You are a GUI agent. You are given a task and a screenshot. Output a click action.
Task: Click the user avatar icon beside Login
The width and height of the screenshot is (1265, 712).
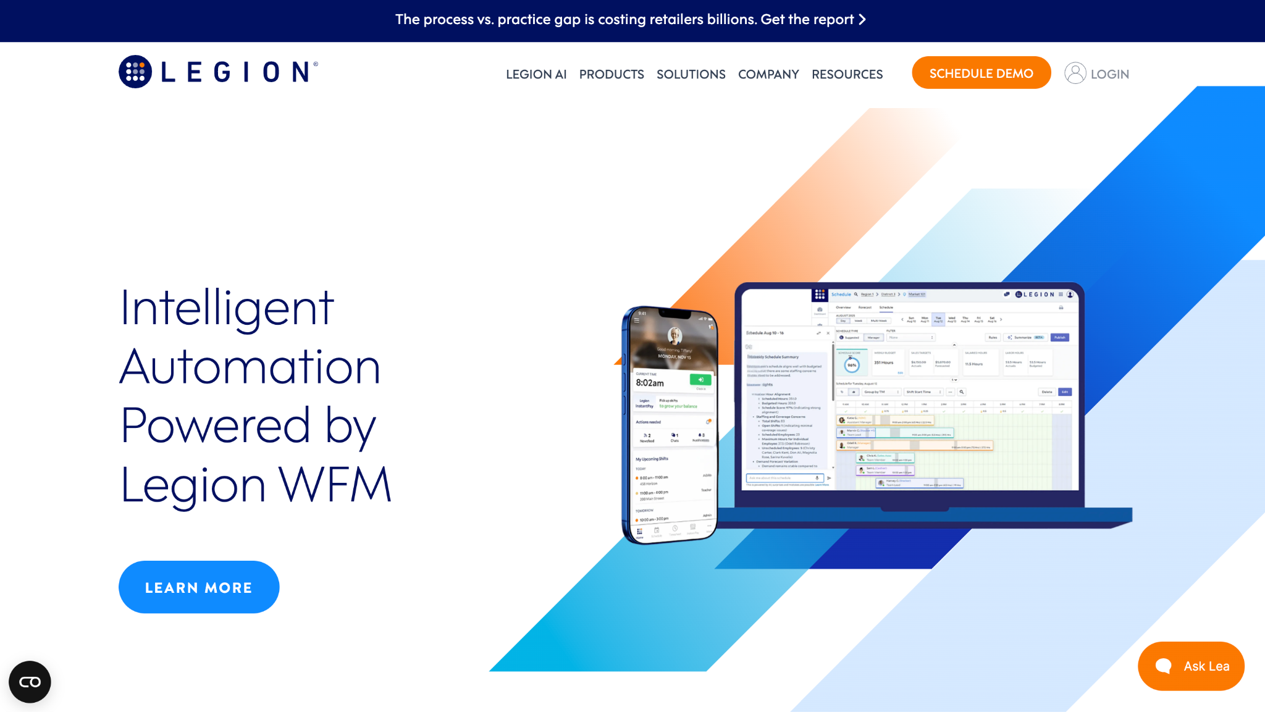point(1075,73)
